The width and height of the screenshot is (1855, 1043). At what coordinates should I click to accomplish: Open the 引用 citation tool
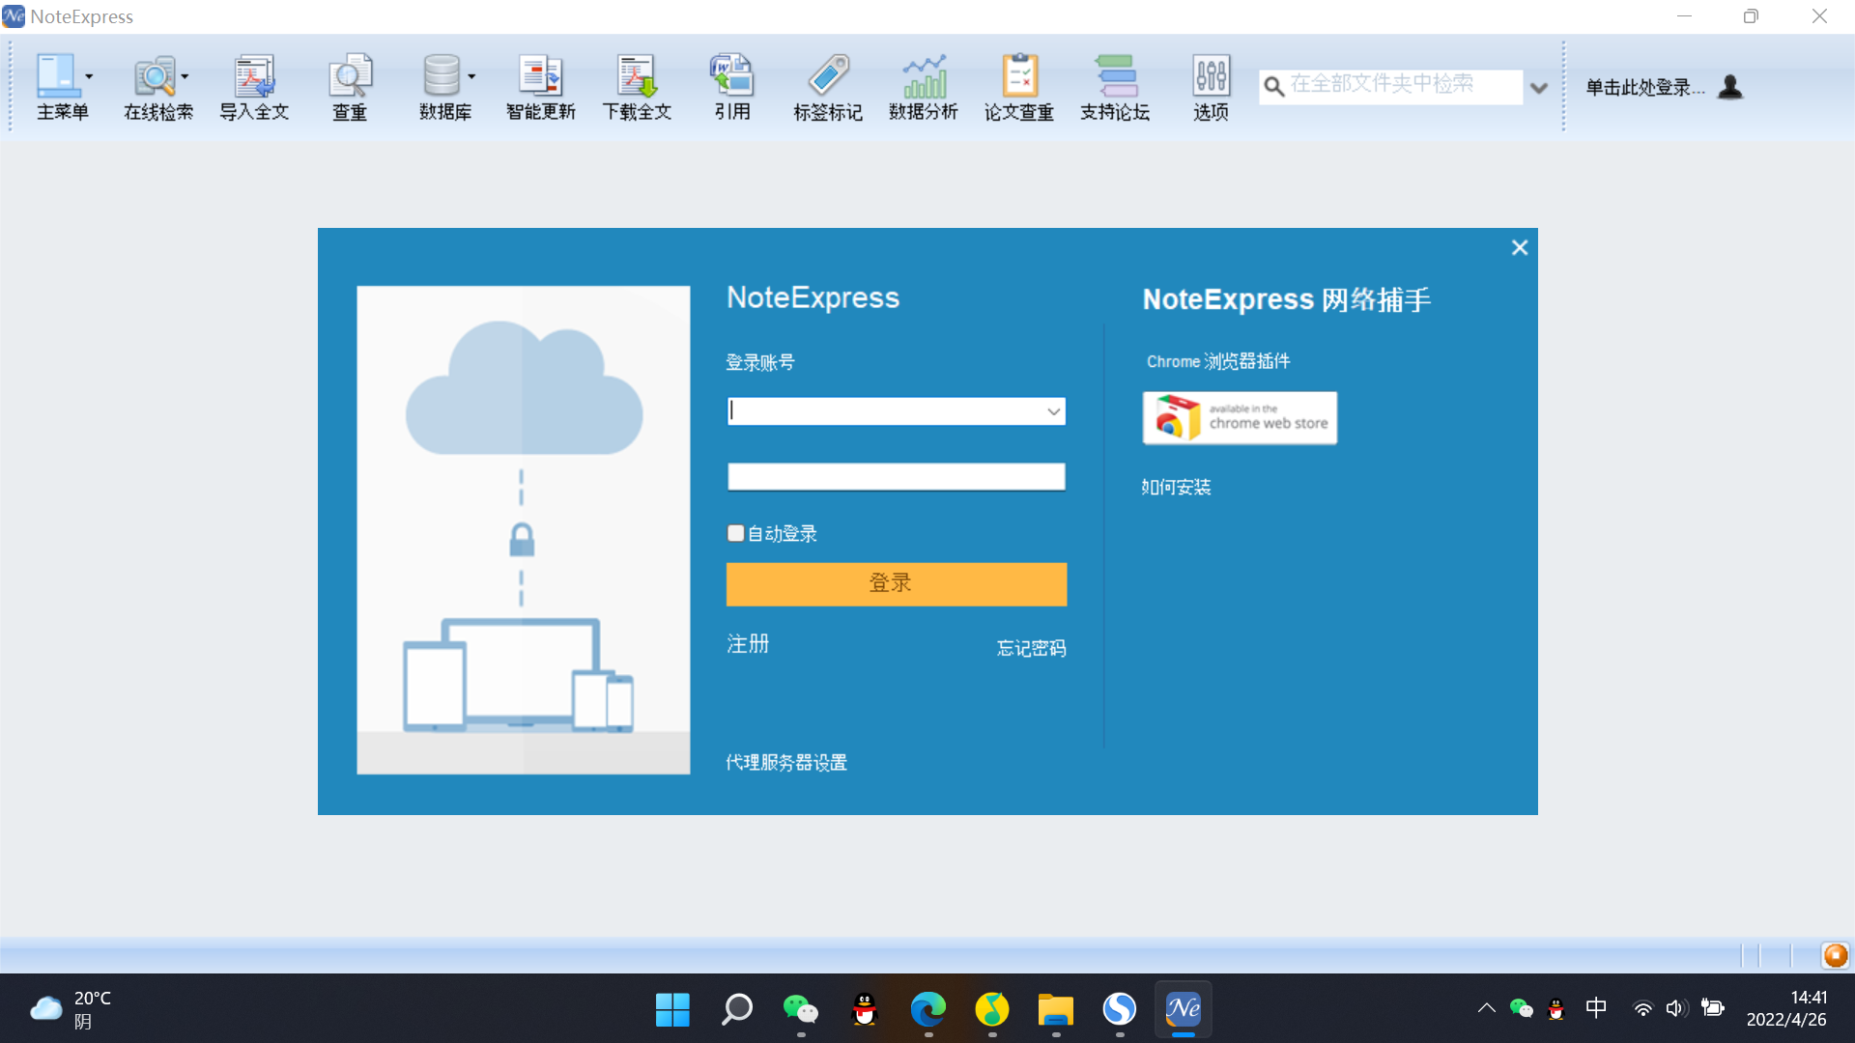(x=732, y=88)
